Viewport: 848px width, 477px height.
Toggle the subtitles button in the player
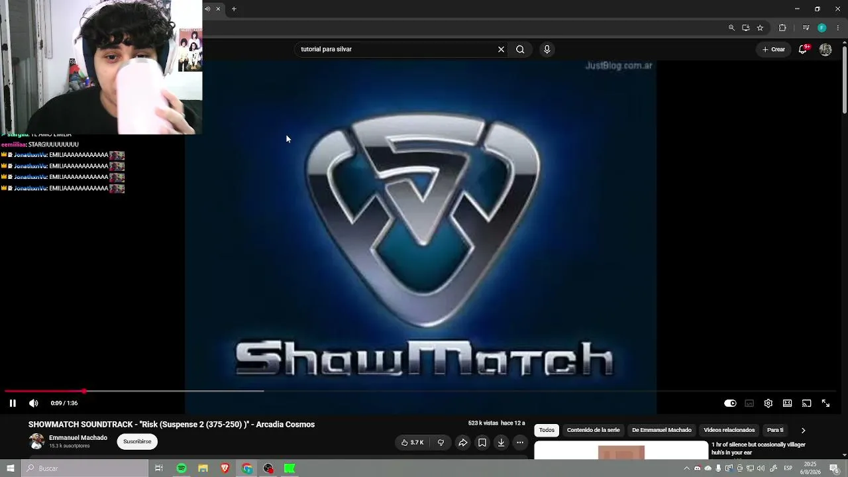749,403
